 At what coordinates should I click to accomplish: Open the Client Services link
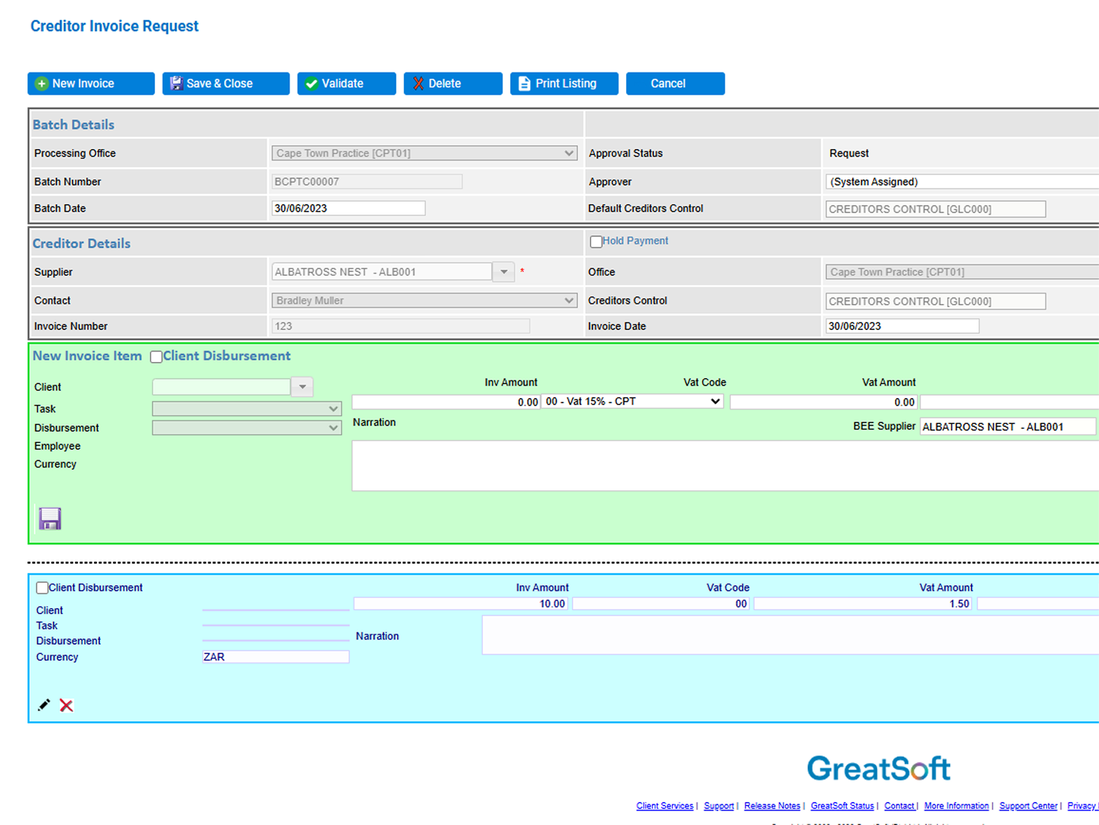tap(664, 806)
